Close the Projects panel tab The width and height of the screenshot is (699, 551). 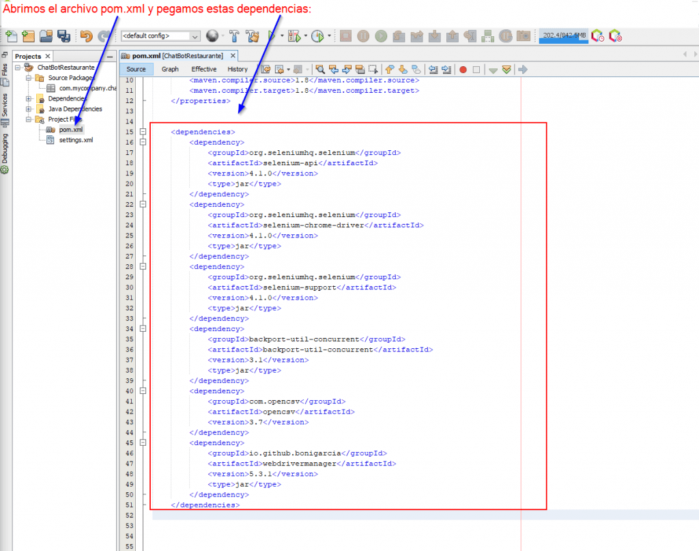[48, 56]
